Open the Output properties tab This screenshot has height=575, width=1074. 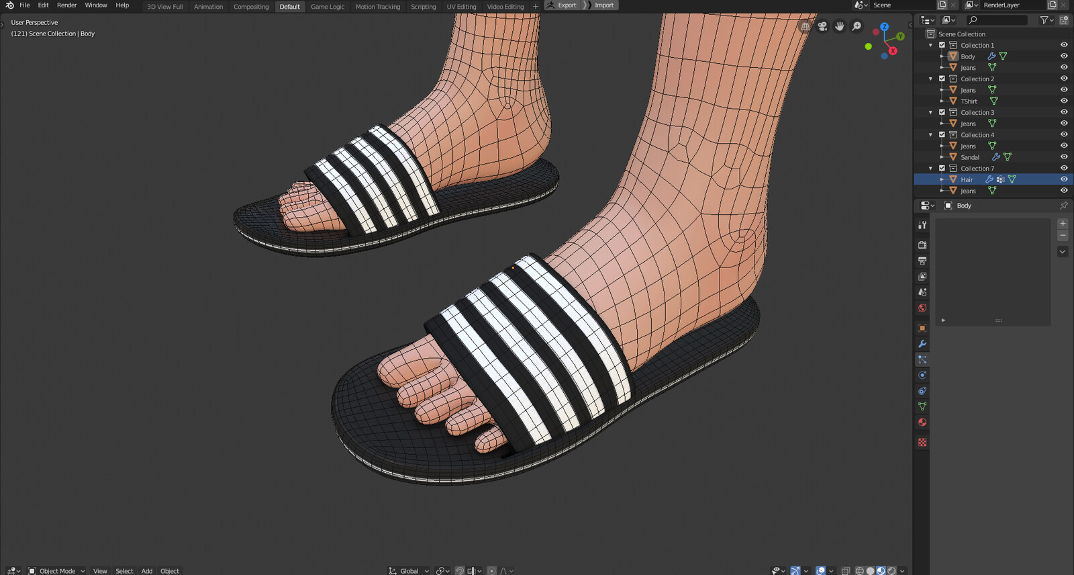tap(922, 261)
